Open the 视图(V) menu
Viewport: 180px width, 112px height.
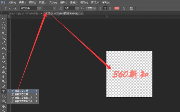click(84, 2)
